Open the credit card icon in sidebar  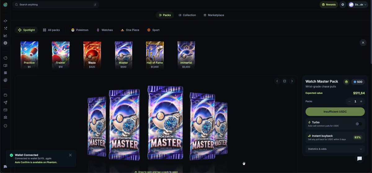(x=5, y=110)
